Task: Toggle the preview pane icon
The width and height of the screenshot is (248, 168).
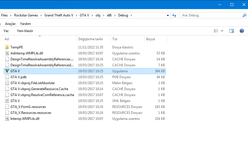Action: pyautogui.click(x=232, y=31)
